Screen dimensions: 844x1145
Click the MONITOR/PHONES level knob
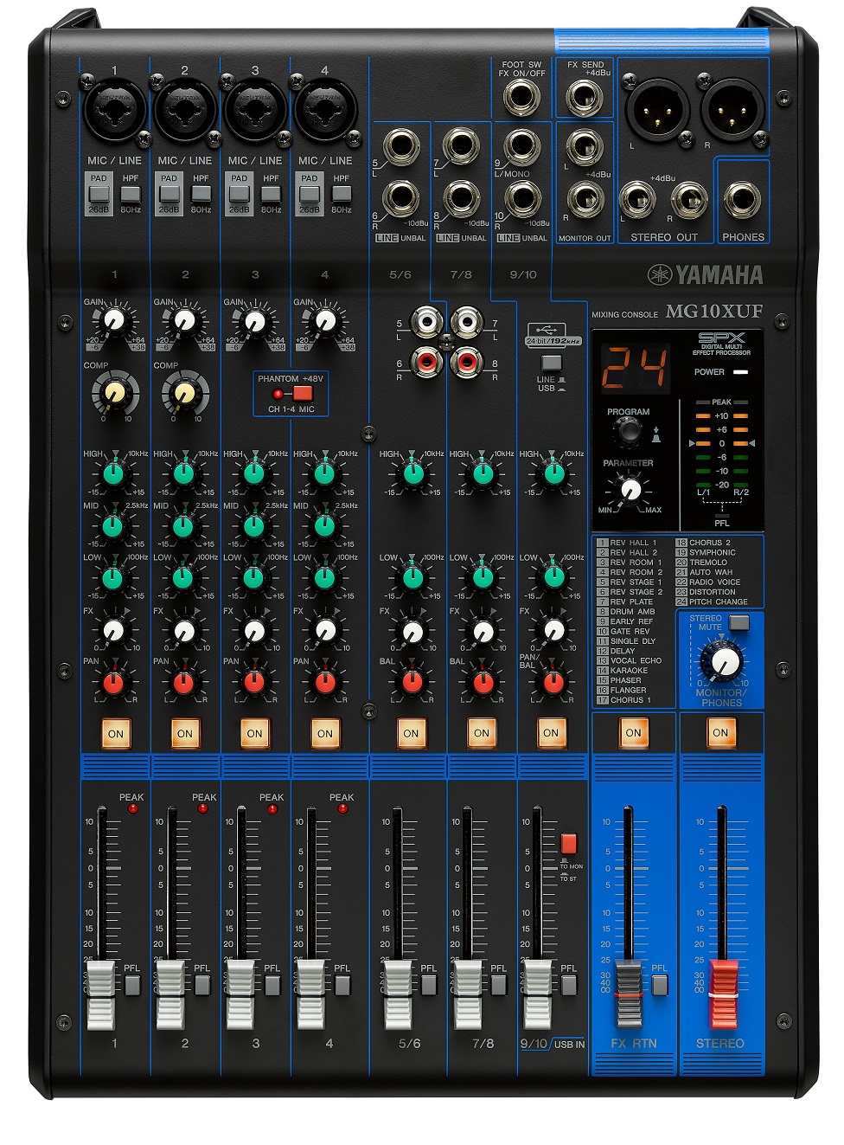[x=723, y=662]
